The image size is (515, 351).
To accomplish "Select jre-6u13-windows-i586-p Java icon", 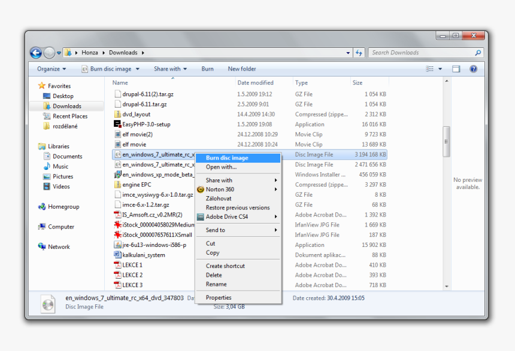I will [x=117, y=245].
